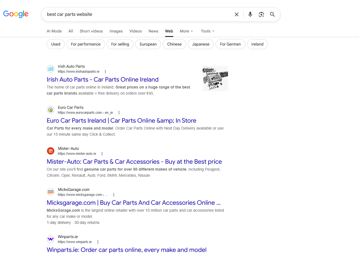This screenshot has height=253, width=359.
Task: Open three-dot menu for winparts.ie result
Action: (x=98, y=242)
